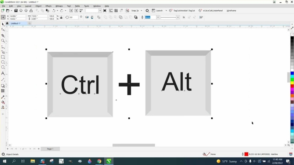Click the Import icon

tap(71, 11)
